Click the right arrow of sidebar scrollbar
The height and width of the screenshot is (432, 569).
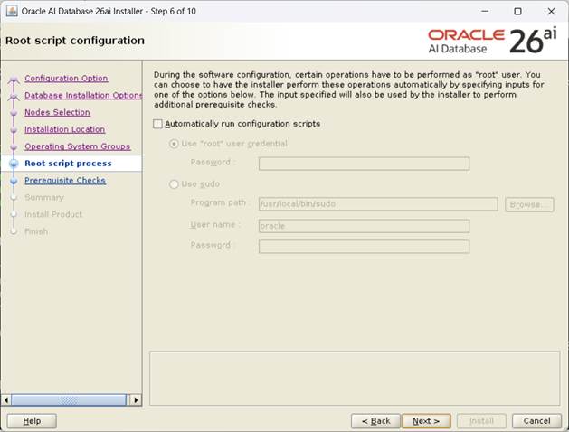[136, 400]
